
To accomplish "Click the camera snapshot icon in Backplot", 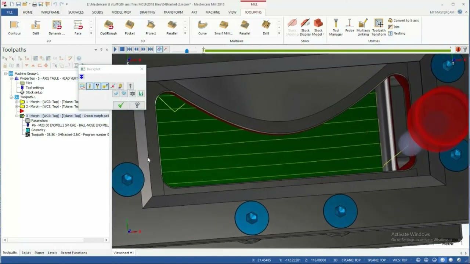I will (x=132, y=93).
